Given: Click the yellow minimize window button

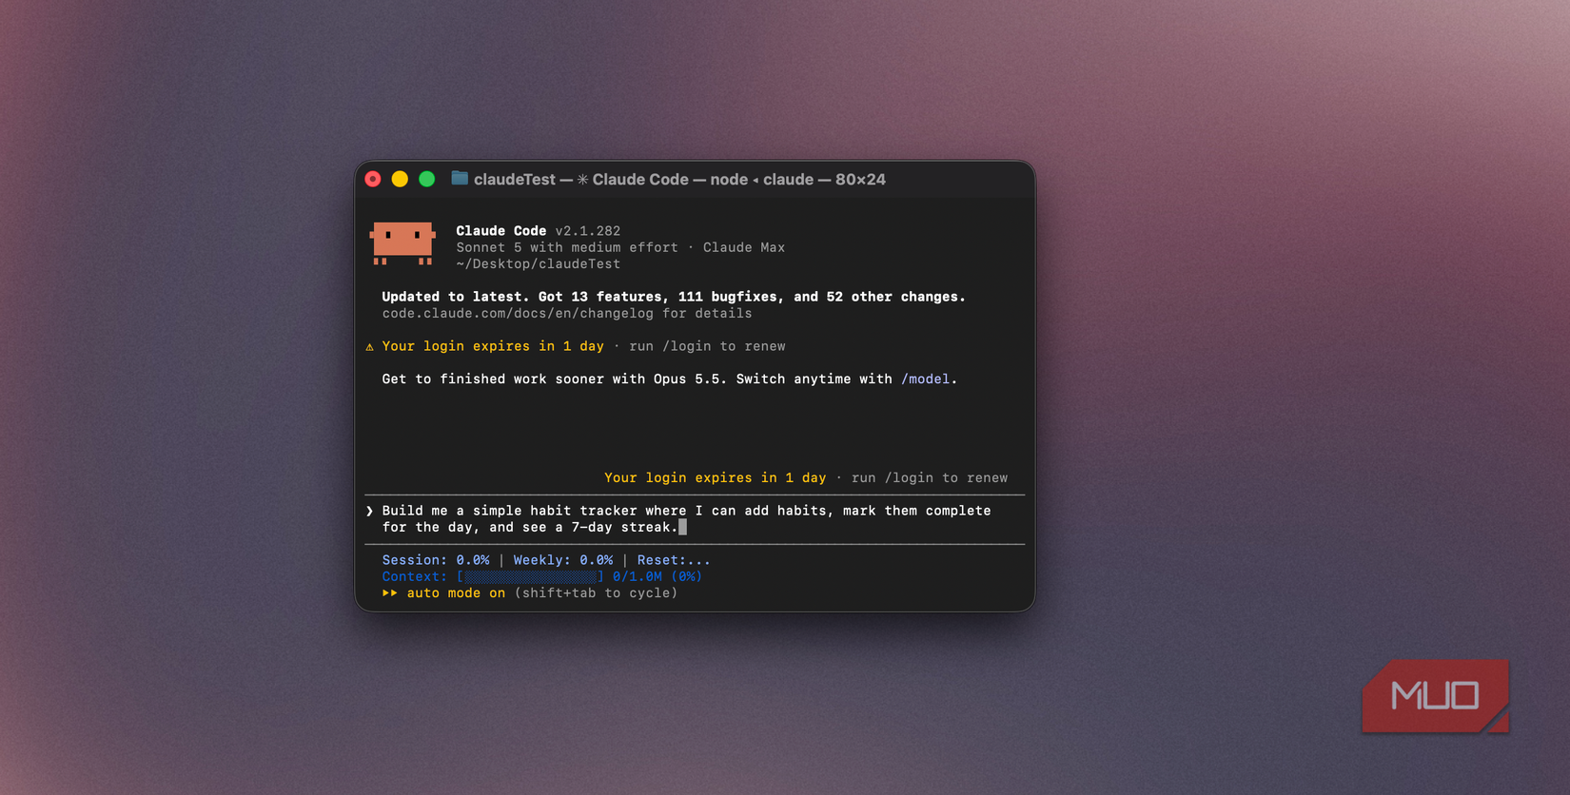Looking at the screenshot, I should pos(400,179).
